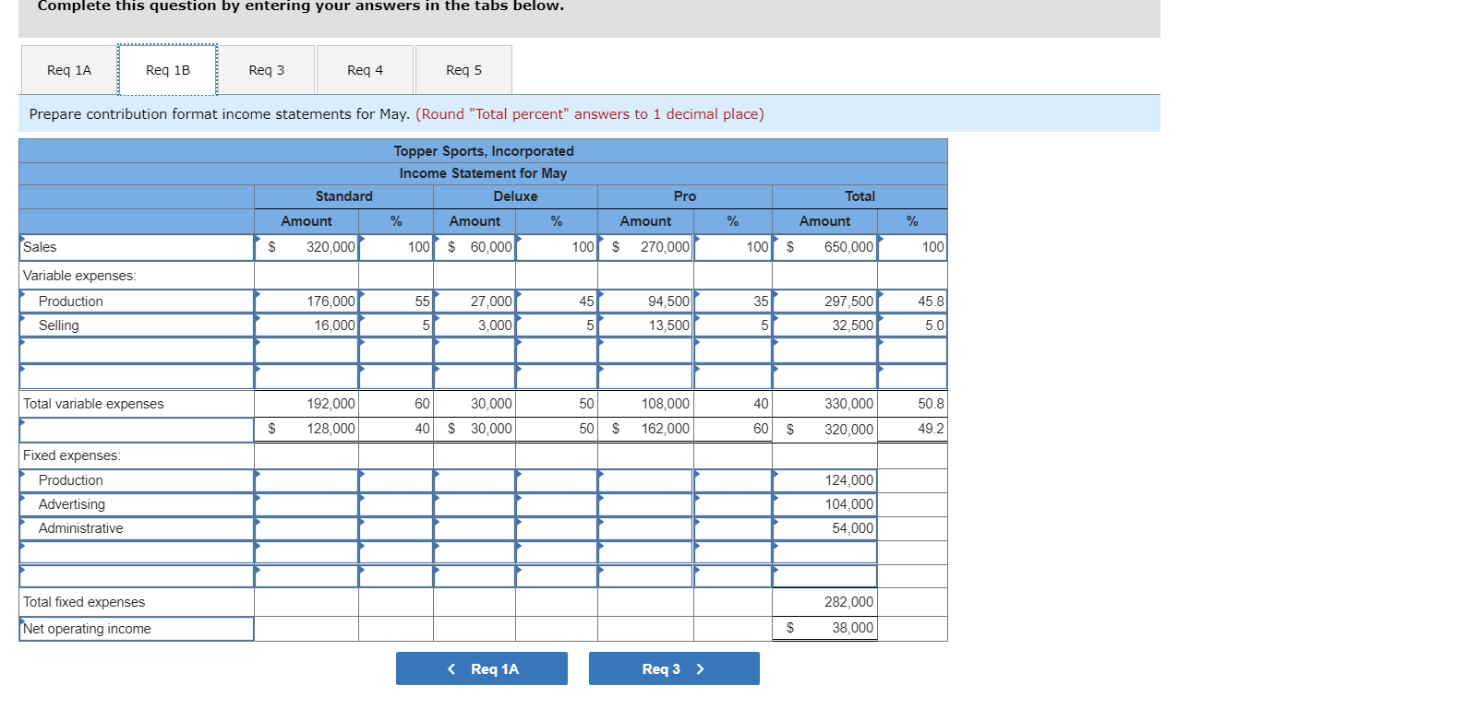
Task: Edit Total production percent 45.8
Action: pos(912,301)
